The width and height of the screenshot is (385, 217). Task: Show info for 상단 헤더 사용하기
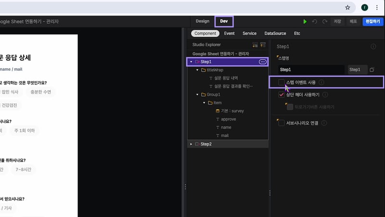point(325,95)
